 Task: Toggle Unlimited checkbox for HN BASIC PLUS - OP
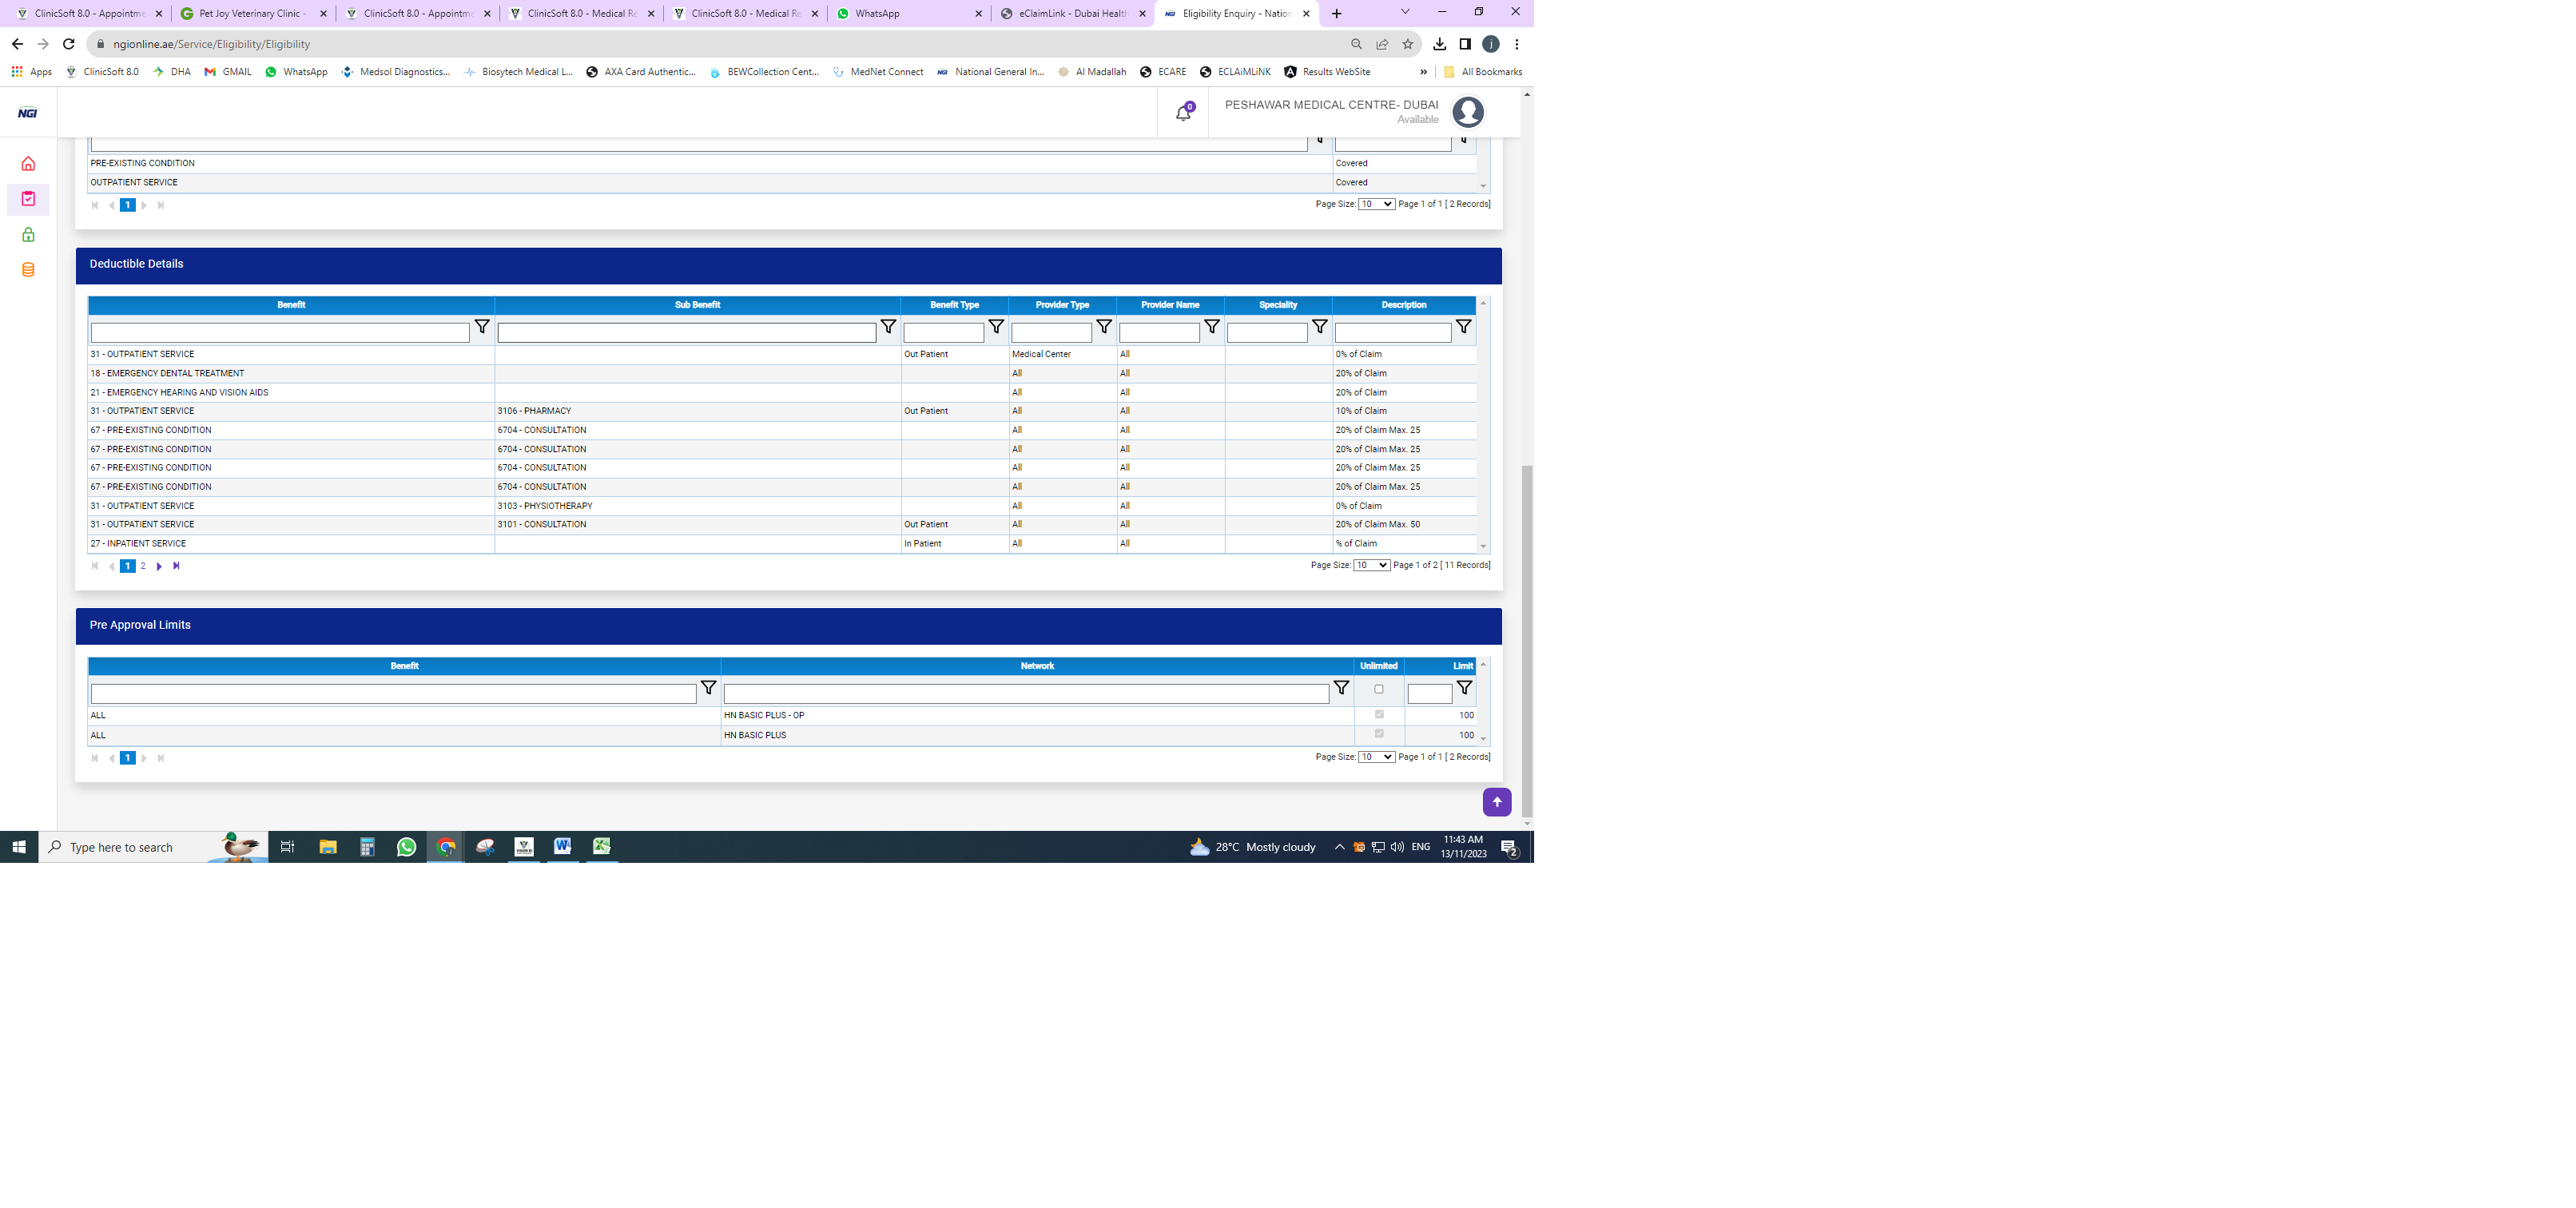tap(1379, 714)
